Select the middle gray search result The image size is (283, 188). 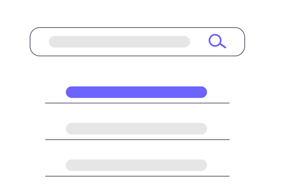pos(136,128)
